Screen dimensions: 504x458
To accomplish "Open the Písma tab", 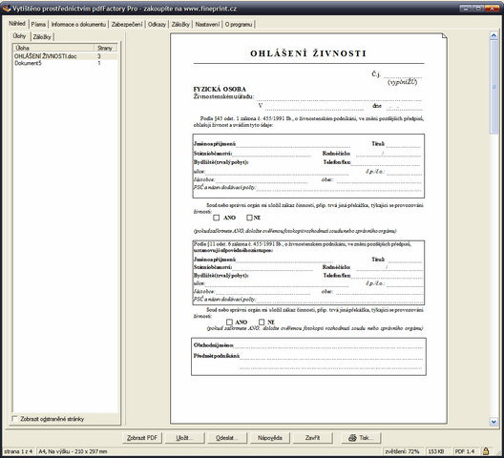I will tap(38, 24).
